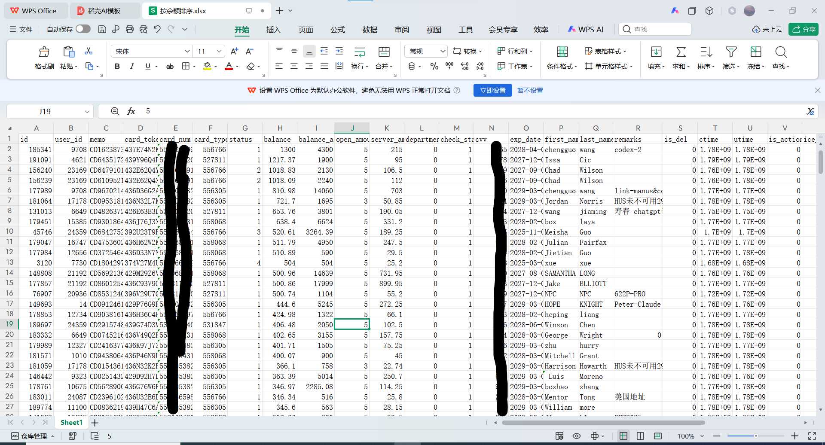825x445 pixels.
Task: Click the percent style icon
Action: [x=434, y=66]
